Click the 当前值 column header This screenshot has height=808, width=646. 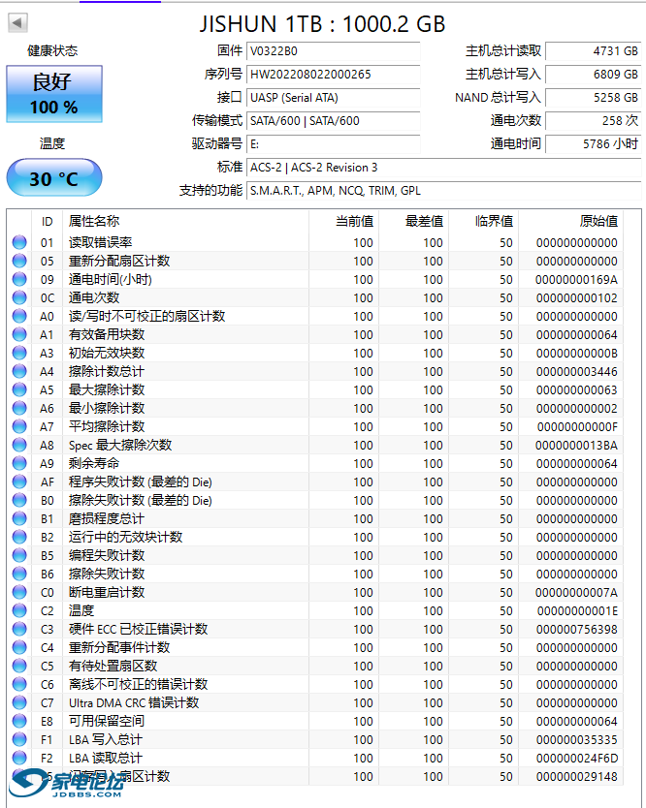pos(343,222)
